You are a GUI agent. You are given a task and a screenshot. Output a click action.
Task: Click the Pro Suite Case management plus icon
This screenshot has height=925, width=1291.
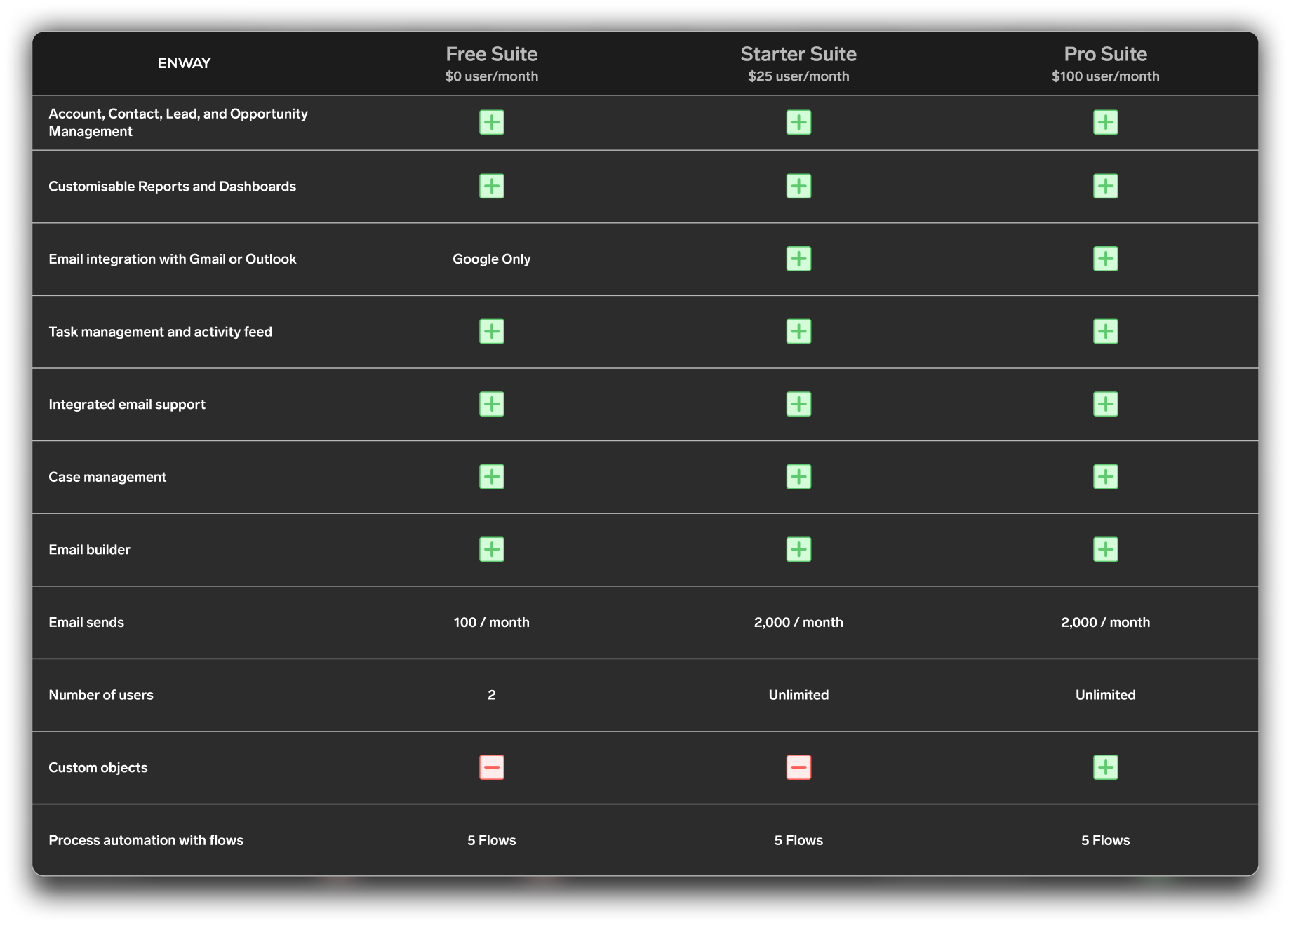tap(1106, 476)
